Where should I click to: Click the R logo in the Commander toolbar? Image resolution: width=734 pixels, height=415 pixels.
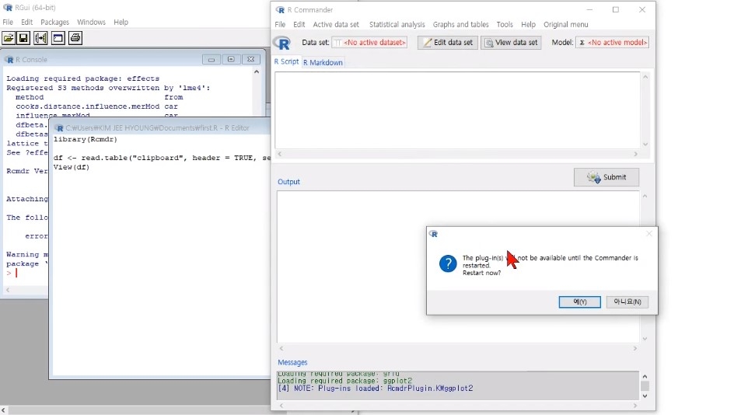(282, 43)
